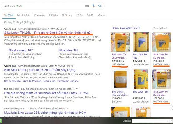Click the 'Sendo.vn' seller text
173x124 pixels.
point(117,102)
